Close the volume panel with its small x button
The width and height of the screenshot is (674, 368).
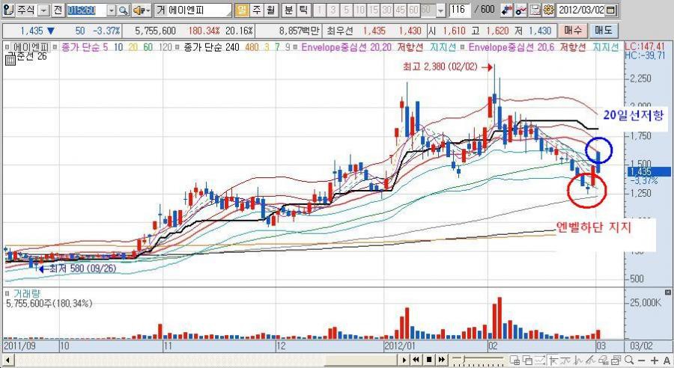click(667, 292)
